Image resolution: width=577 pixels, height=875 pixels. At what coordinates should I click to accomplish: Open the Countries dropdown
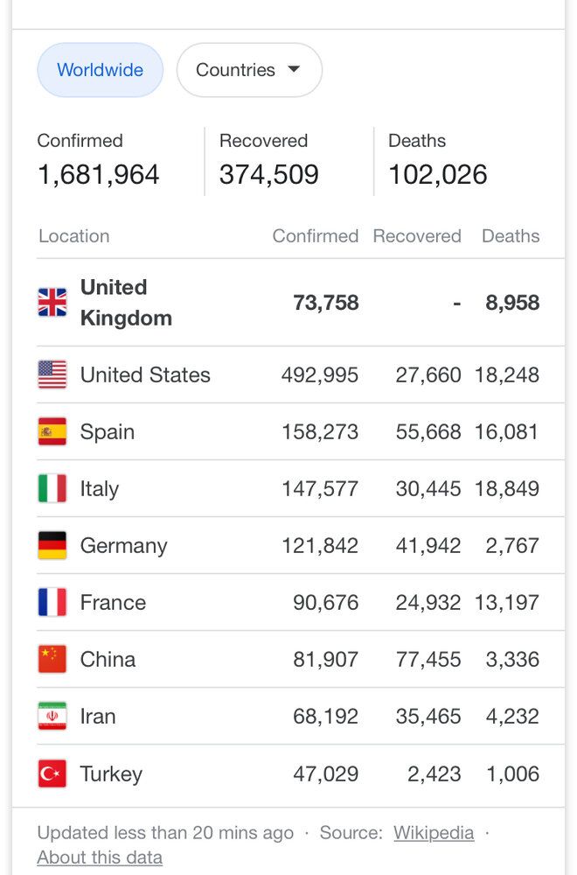click(249, 70)
